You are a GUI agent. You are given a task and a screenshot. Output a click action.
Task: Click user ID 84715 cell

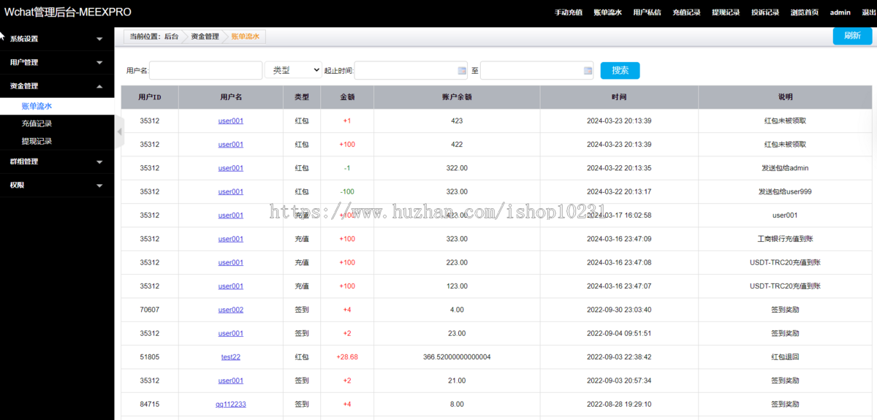(150, 404)
